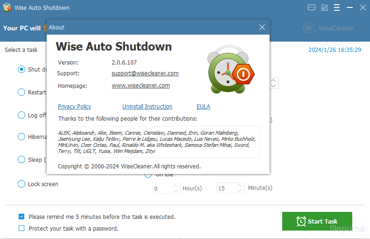Close the About dialog
This screenshot has height=239, width=370.
[262, 27]
